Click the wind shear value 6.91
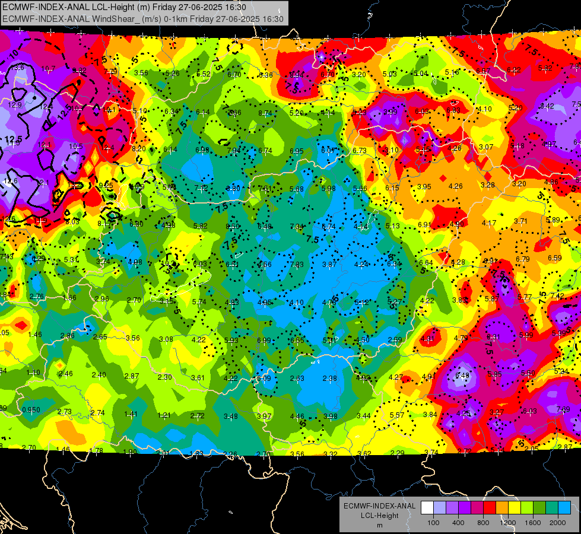 [x=425, y=224]
